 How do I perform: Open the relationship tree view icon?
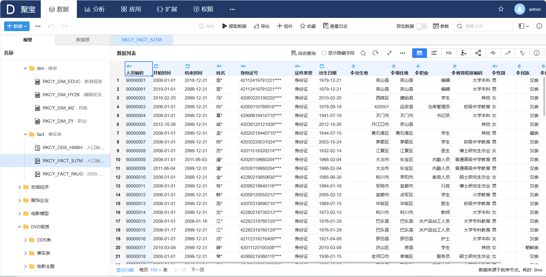click(478, 53)
